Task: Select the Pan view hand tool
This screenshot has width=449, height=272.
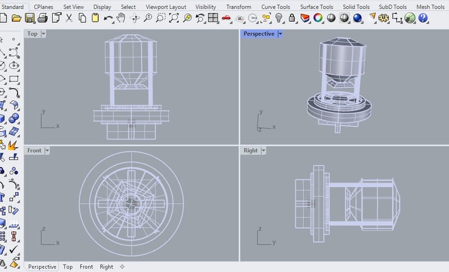Action: pyautogui.click(x=122, y=18)
